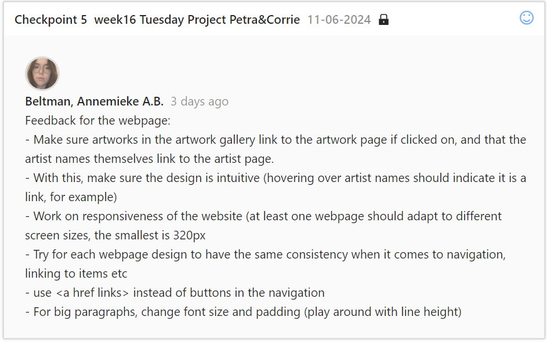Click the author name Beltman, Annemieke A.B.

[95, 101]
